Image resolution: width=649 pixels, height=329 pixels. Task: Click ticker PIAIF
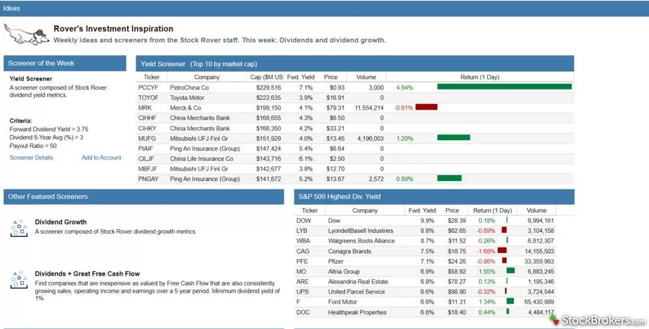(x=147, y=149)
